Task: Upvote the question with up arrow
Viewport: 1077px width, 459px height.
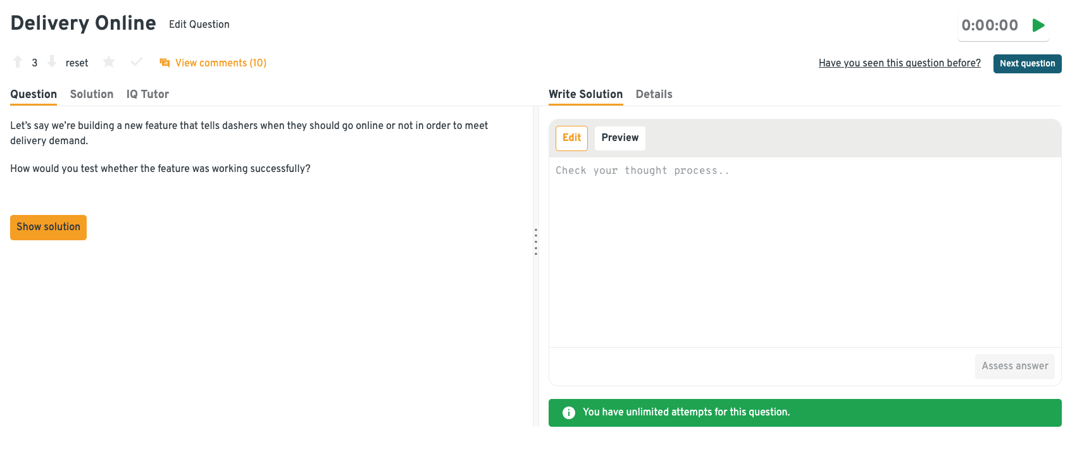Action: [18, 62]
